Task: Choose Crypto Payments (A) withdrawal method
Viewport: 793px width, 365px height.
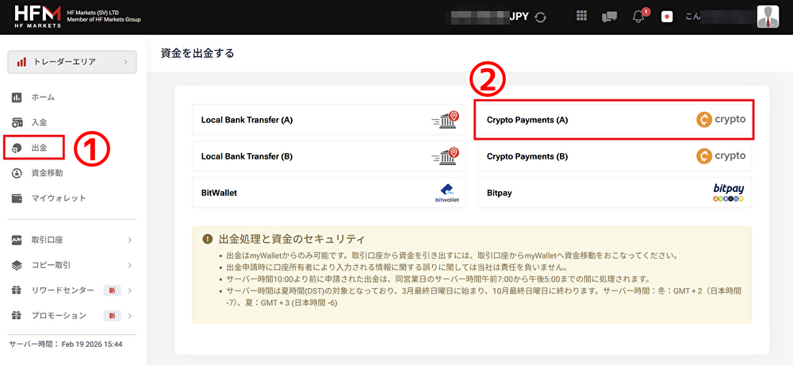Action: (x=615, y=120)
